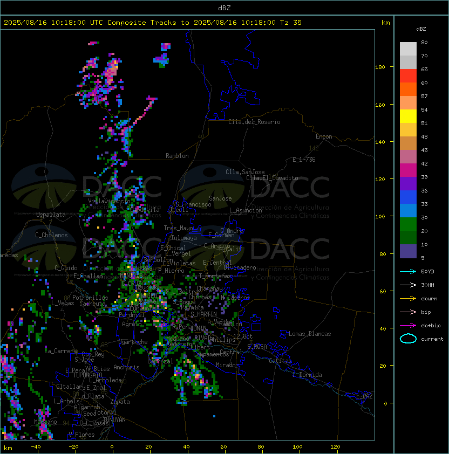Click the 'C_Guido' map label
The image size is (449, 454).
tap(66, 268)
